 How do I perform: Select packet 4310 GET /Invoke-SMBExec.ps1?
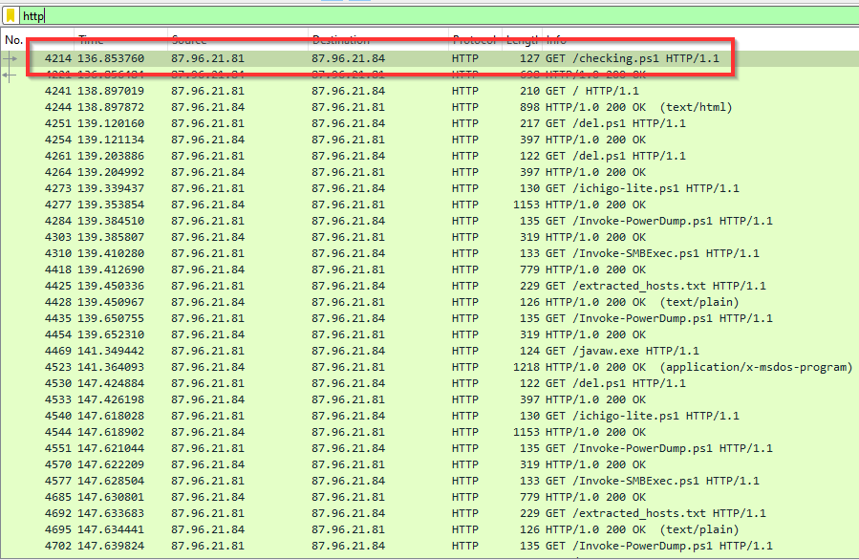(x=382, y=253)
